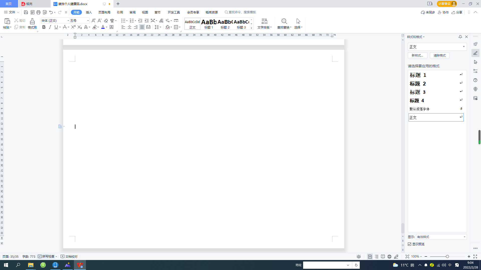Image resolution: width=481 pixels, height=270 pixels.
Task: Click the eye protection mode icon
Action: click(x=359, y=256)
